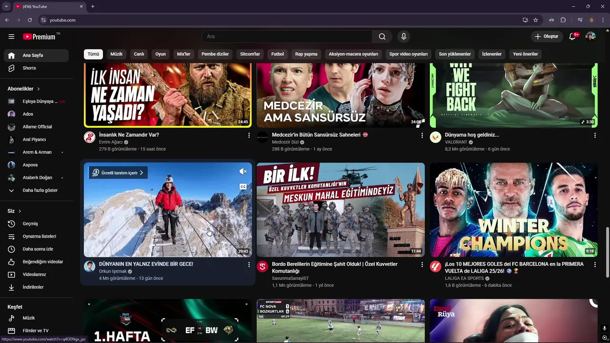
Task: Open options menu for LALIGA goles video
Action: coord(595,265)
